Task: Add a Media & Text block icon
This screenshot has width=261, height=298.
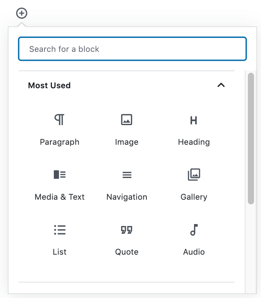Action: [x=60, y=175]
